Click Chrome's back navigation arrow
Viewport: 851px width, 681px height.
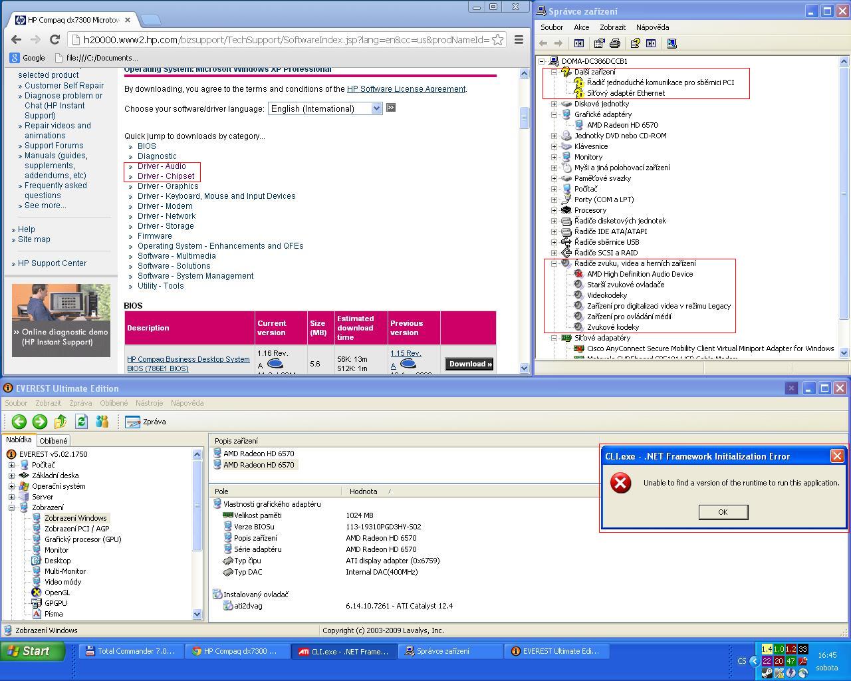pyautogui.click(x=16, y=39)
